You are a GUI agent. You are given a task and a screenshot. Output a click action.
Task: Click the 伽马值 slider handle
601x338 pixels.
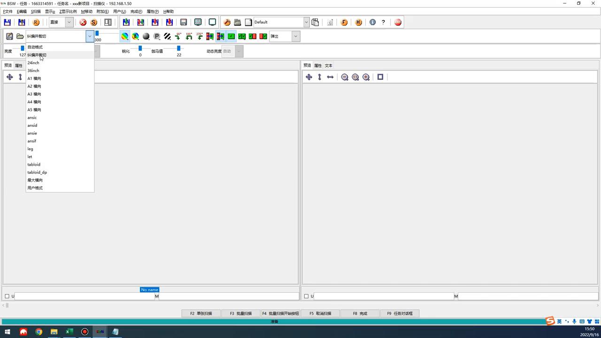pos(178,48)
